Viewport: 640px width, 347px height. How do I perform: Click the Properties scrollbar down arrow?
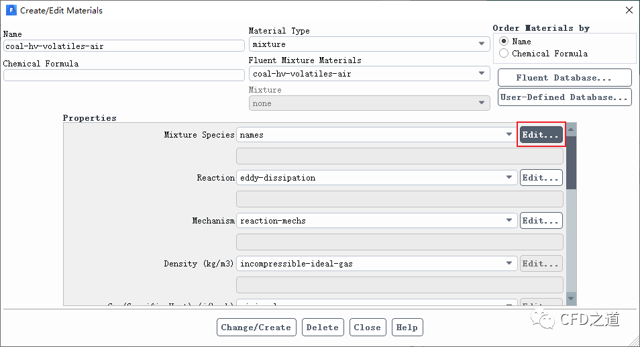571,299
